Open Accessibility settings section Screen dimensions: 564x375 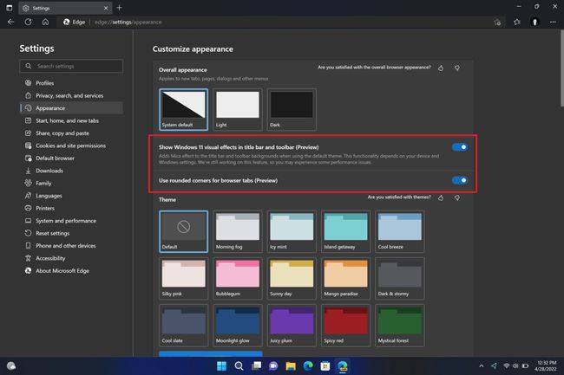(x=71, y=258)
